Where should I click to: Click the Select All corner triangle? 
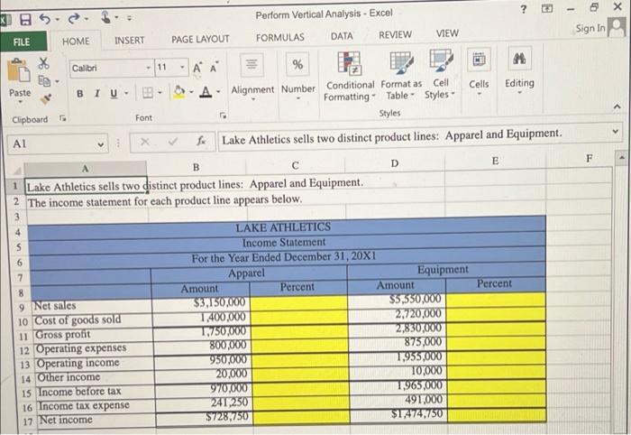[x=16, y=170]
